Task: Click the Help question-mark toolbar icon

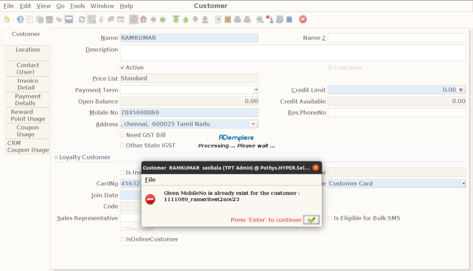Action: pos(20,19)
